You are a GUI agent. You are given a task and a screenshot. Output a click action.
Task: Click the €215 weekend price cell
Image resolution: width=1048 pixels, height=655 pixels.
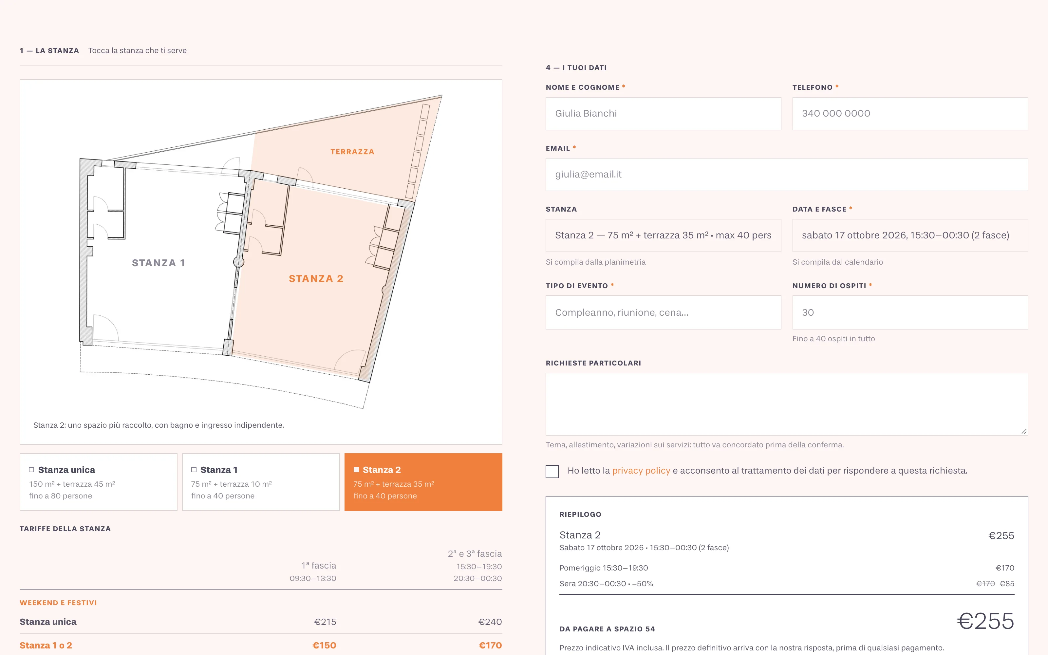coord(325,622)
